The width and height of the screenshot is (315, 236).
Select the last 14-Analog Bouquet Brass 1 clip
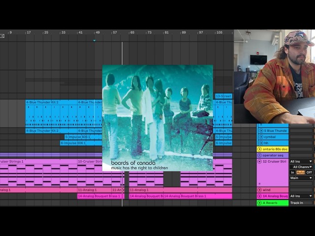click(x=198, y=196)
